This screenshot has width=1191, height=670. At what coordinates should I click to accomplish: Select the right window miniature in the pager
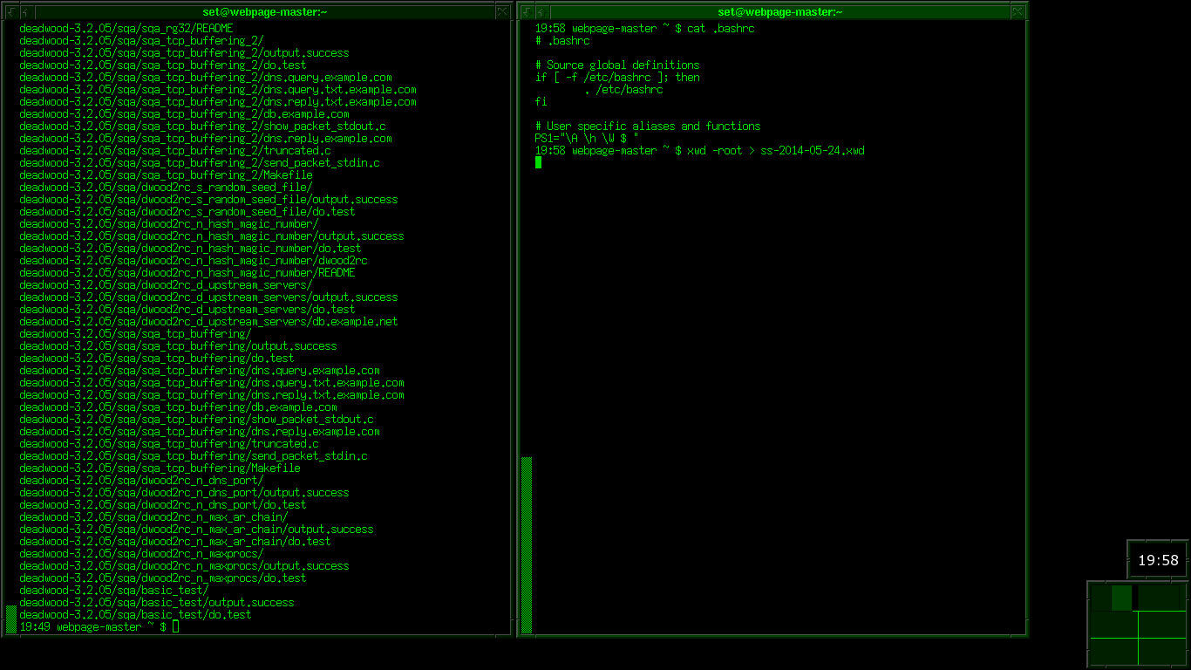coord(1121,598)
